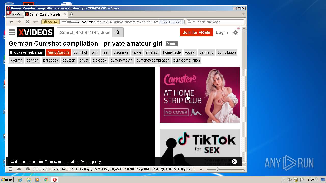Close the active XVIDEOS browser tab
This screenshot has height=183, width=326.
[65, 14]
